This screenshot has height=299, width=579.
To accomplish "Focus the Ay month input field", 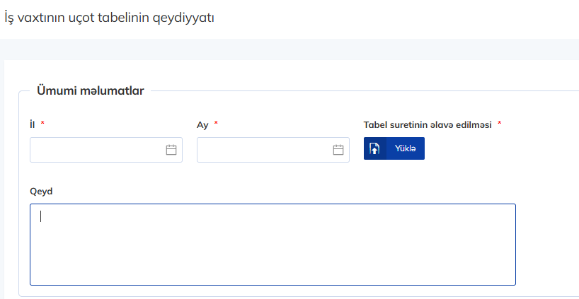I will point(263,150).
